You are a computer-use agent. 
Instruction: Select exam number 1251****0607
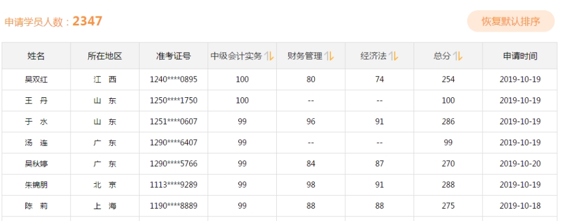point(173,122)
